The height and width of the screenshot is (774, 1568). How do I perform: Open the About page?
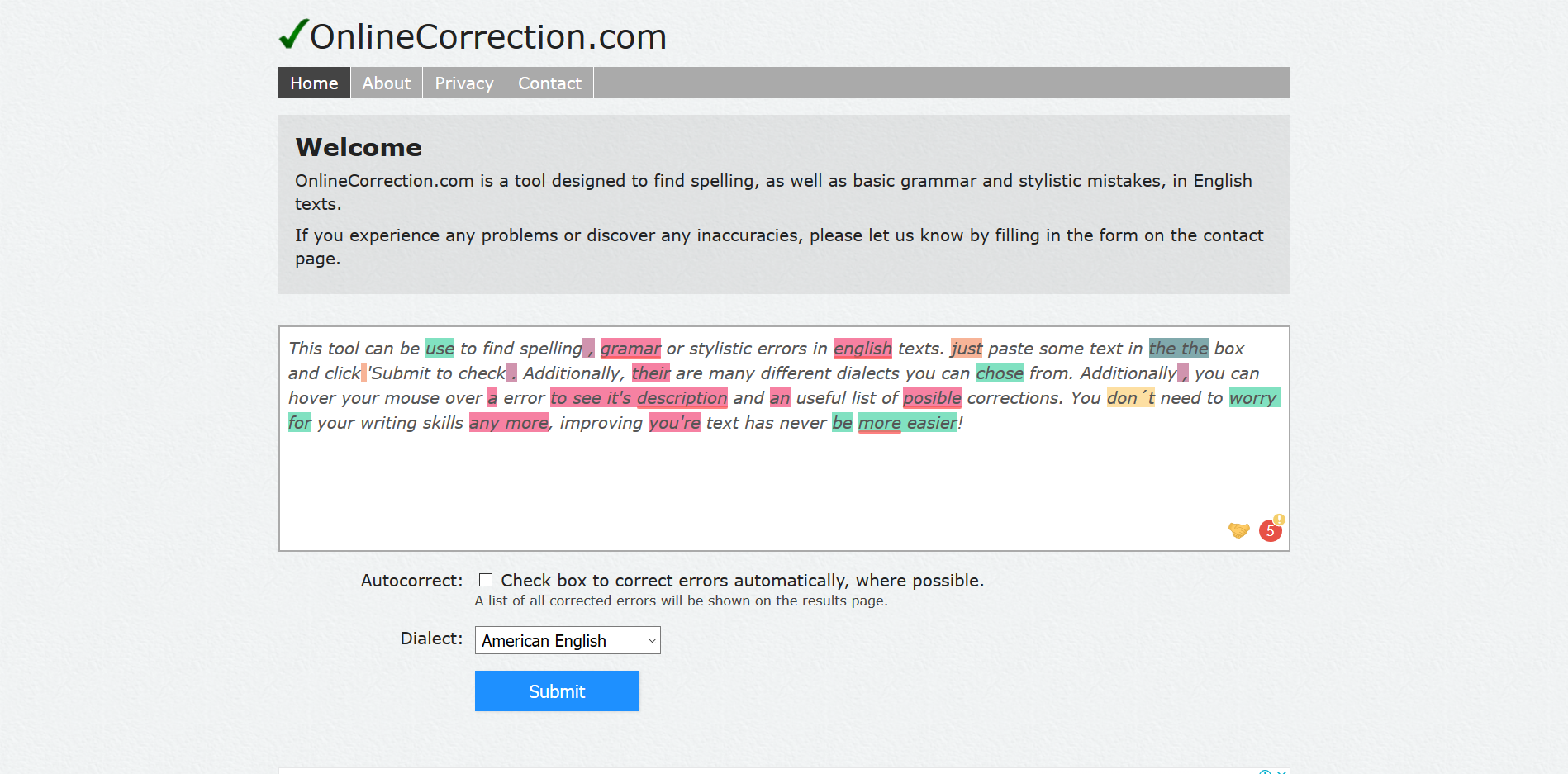[x=386, y=83]
